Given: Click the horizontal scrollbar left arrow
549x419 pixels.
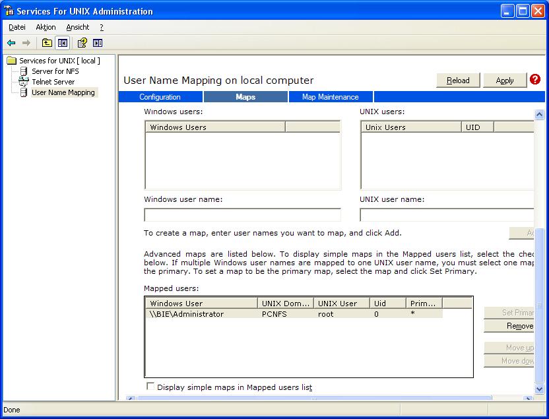Looking at the screenshot, I should [x=130, y=399].
